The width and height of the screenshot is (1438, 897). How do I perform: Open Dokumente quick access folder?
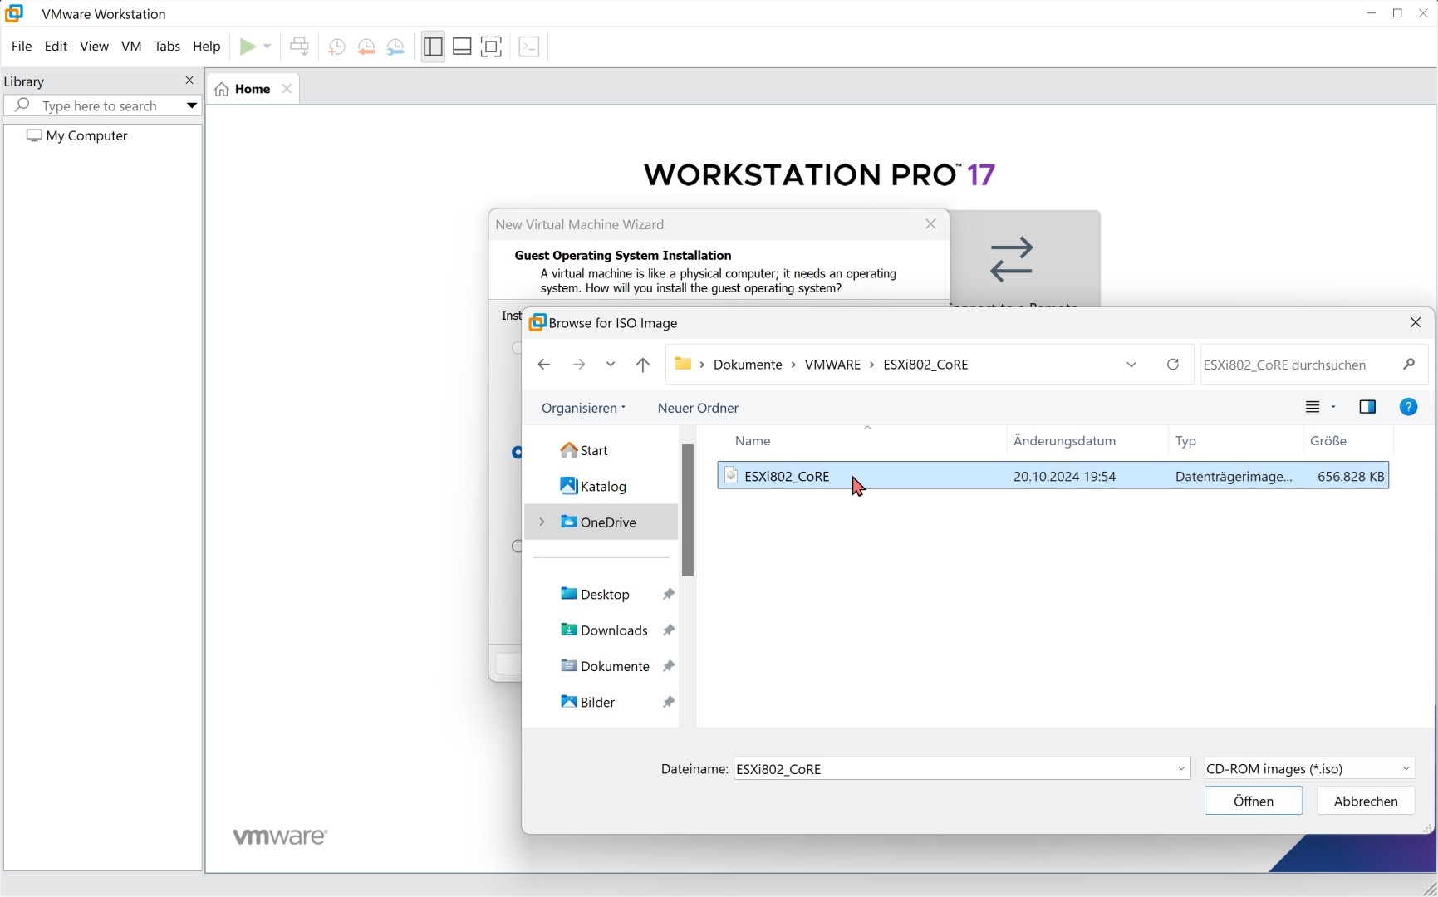605,665
